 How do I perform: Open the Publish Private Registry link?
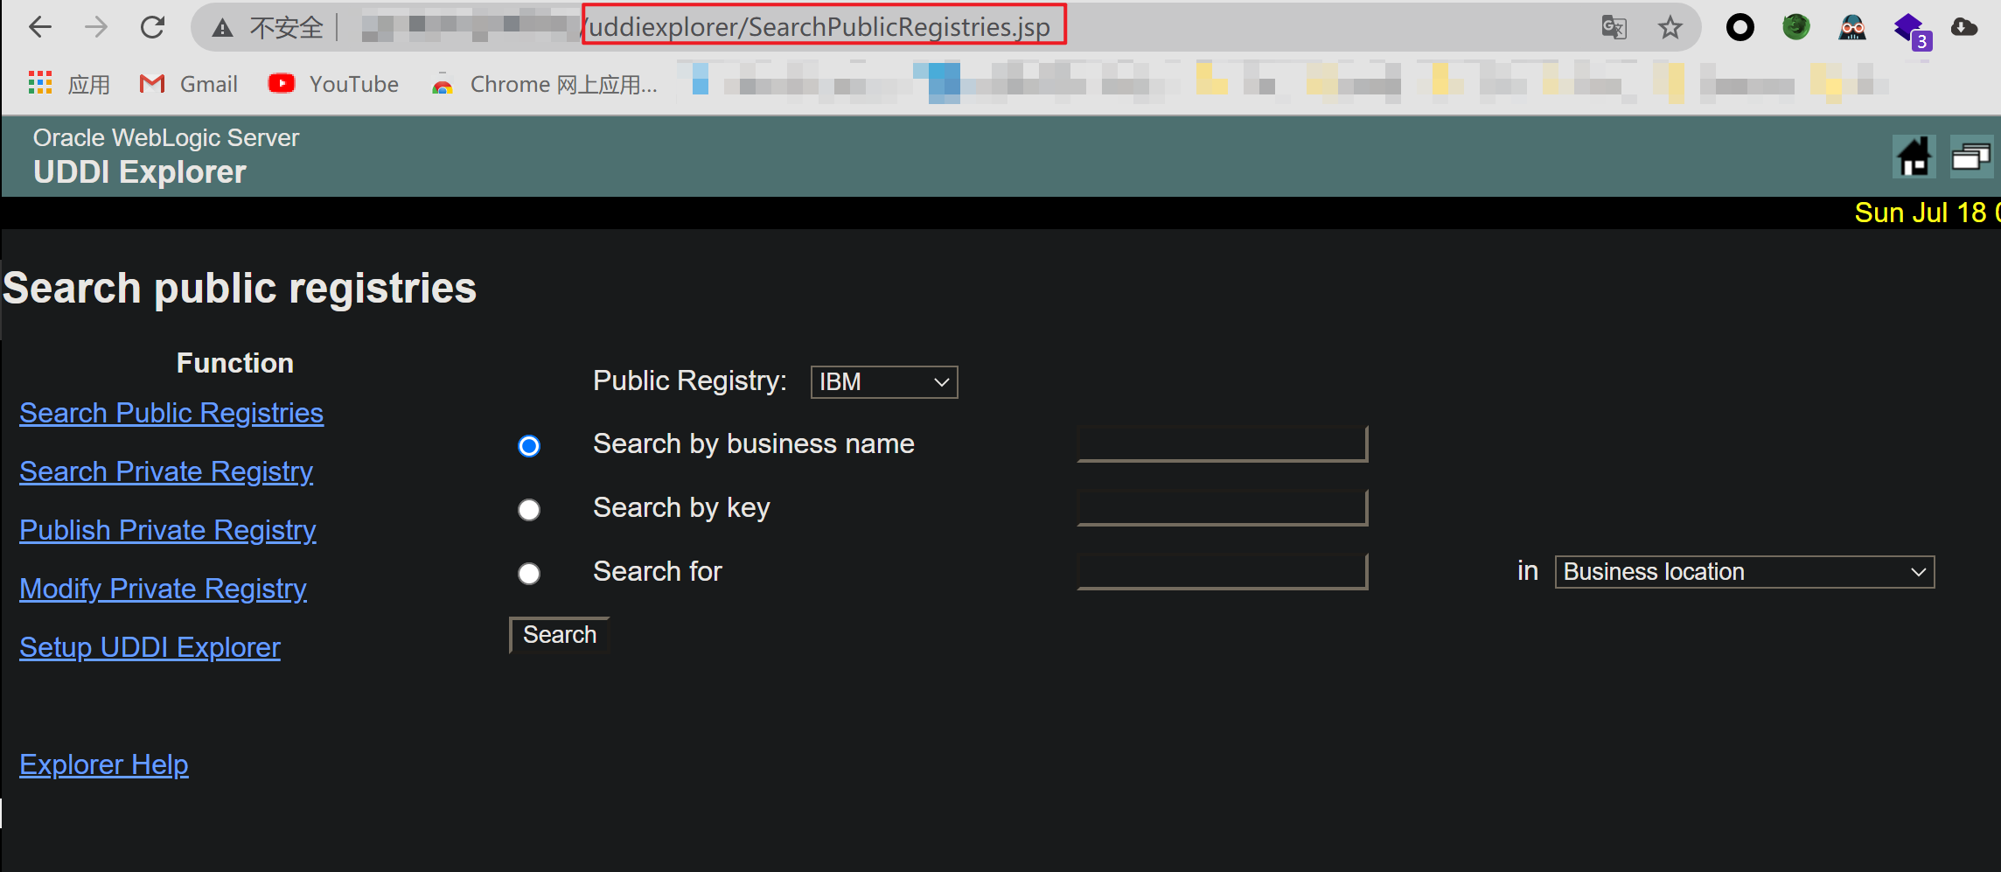(x=168, y=530)
